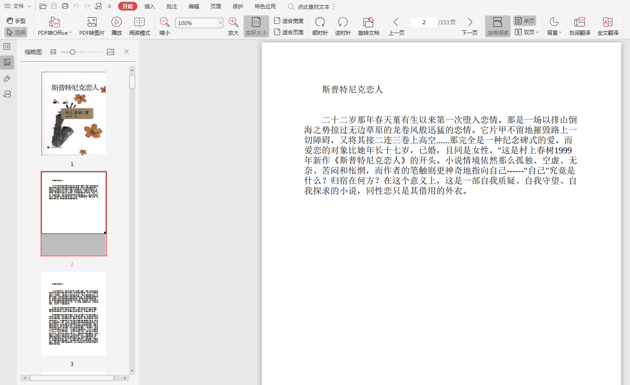Click the 缩略图 panel title
Screen dimensions: 630x385
[33, 52]
